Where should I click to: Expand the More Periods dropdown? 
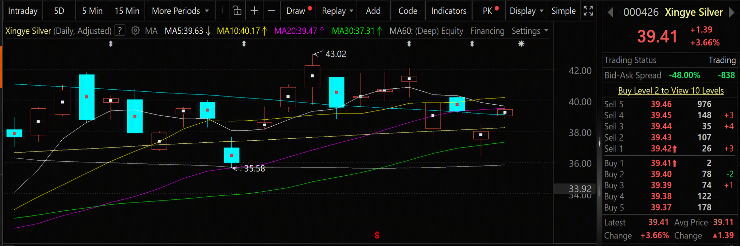pyautogui.click(x=180, y=11)
